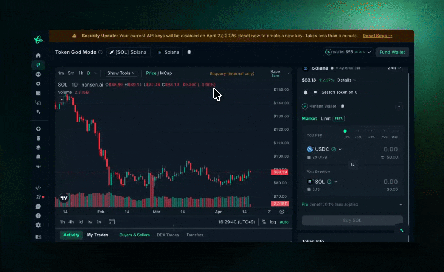
Task: Click the price alert bell near Search Token
Action: pyautogui.click(x=305, y=92)
